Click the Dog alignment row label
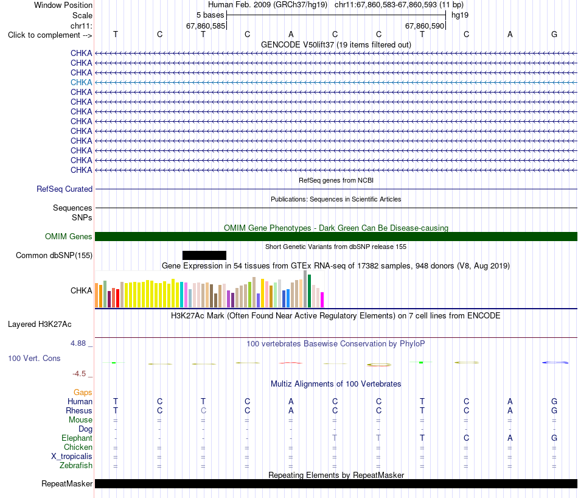 pos(85,429)
